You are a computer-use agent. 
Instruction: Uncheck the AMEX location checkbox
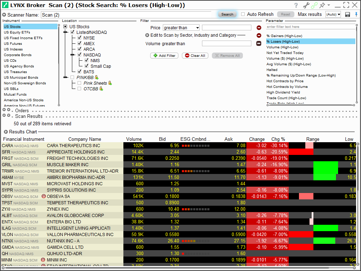(79, 43)
